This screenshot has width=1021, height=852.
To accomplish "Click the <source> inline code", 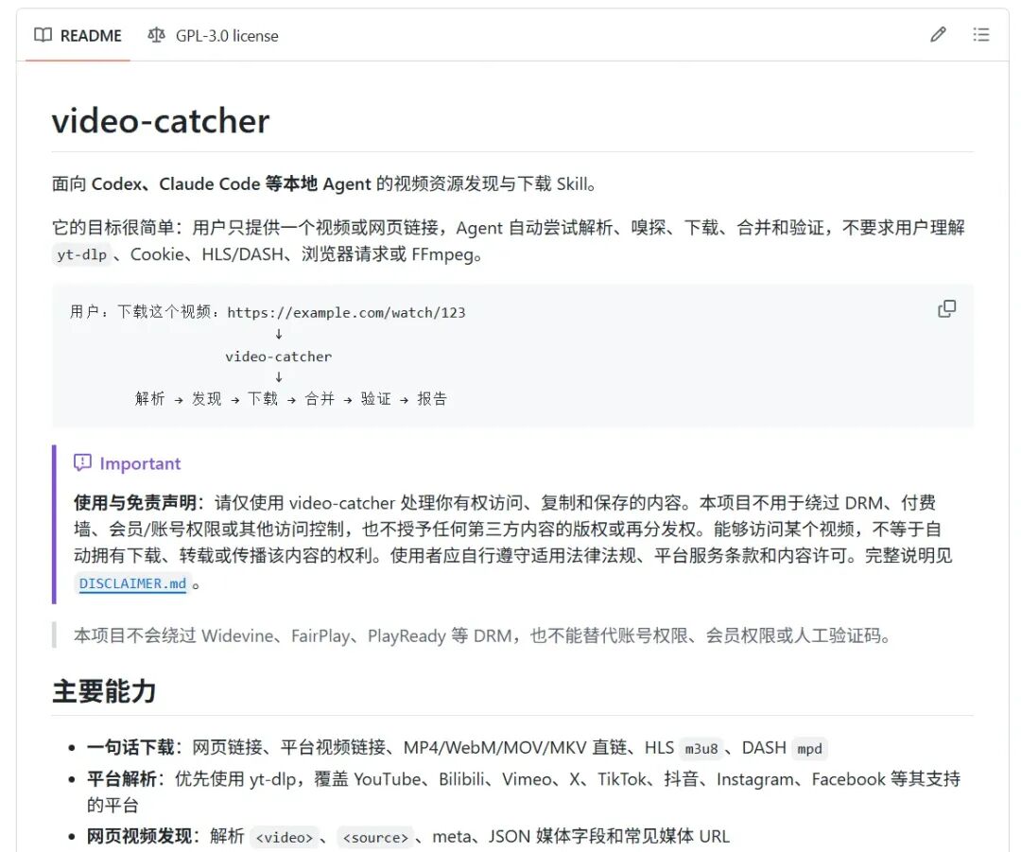I will pos(375,837).
